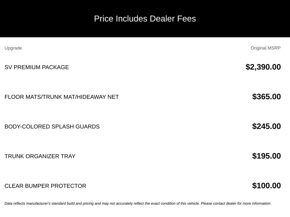
Task: Click the Upgrade column header
Action: click(x=13, y=48)
